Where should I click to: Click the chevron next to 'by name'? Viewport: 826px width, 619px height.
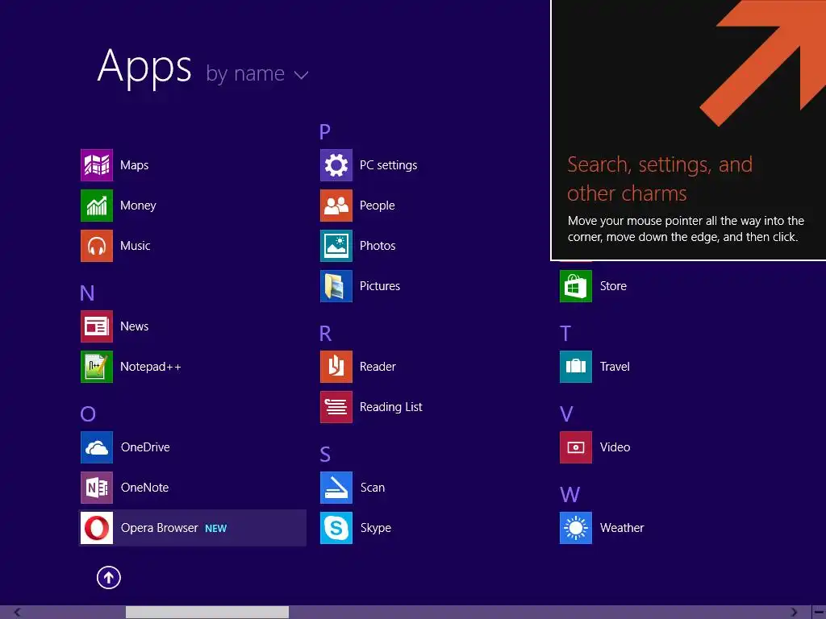point(302,75)
